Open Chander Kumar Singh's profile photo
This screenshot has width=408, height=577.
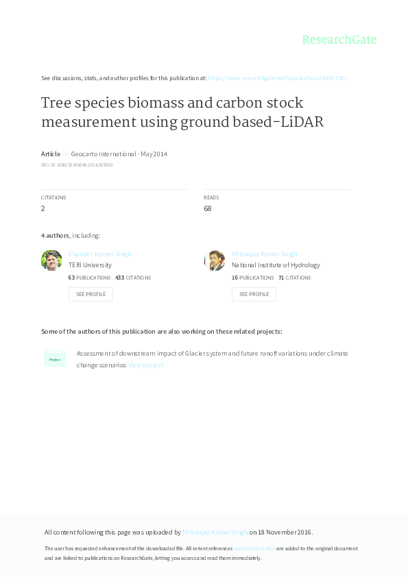click(51, 260)
